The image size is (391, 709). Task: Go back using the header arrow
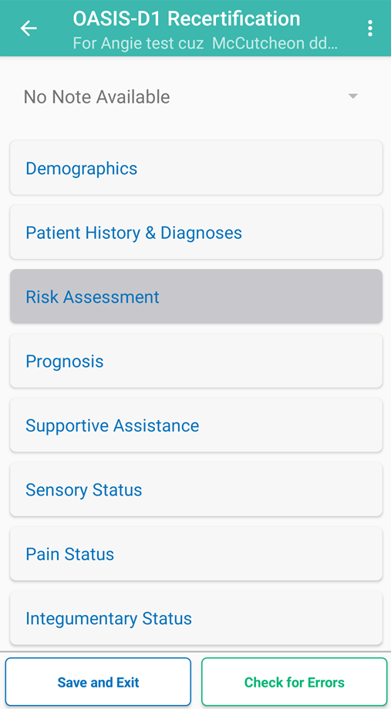29,28
